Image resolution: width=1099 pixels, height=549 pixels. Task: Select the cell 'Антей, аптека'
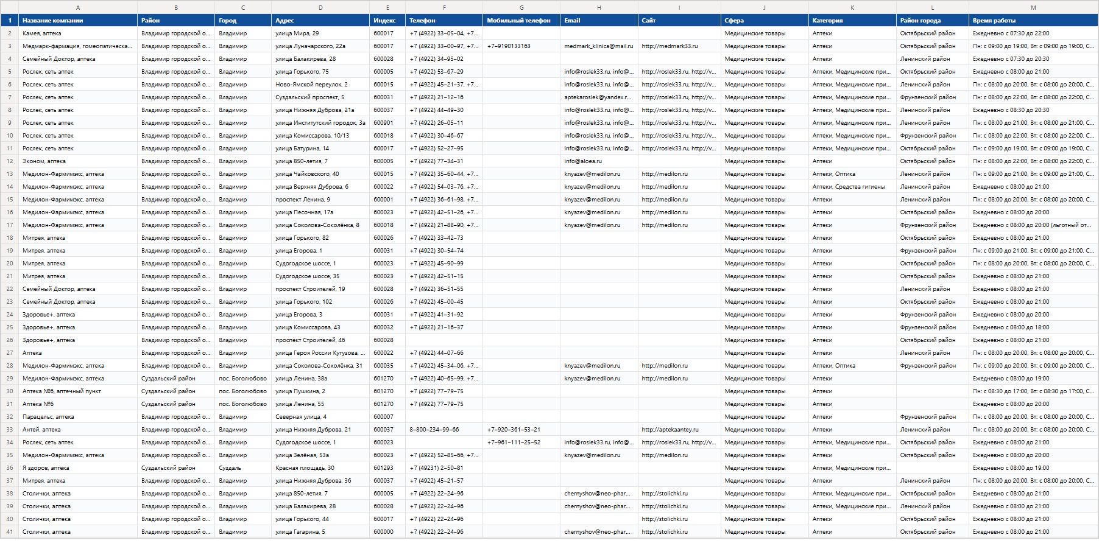(78, 430)
